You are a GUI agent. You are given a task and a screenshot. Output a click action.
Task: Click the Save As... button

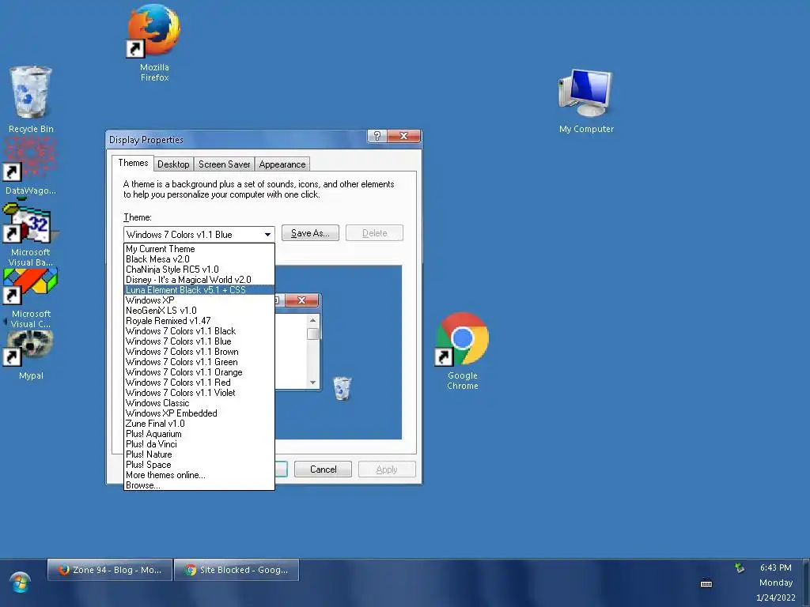coord(310,233)
